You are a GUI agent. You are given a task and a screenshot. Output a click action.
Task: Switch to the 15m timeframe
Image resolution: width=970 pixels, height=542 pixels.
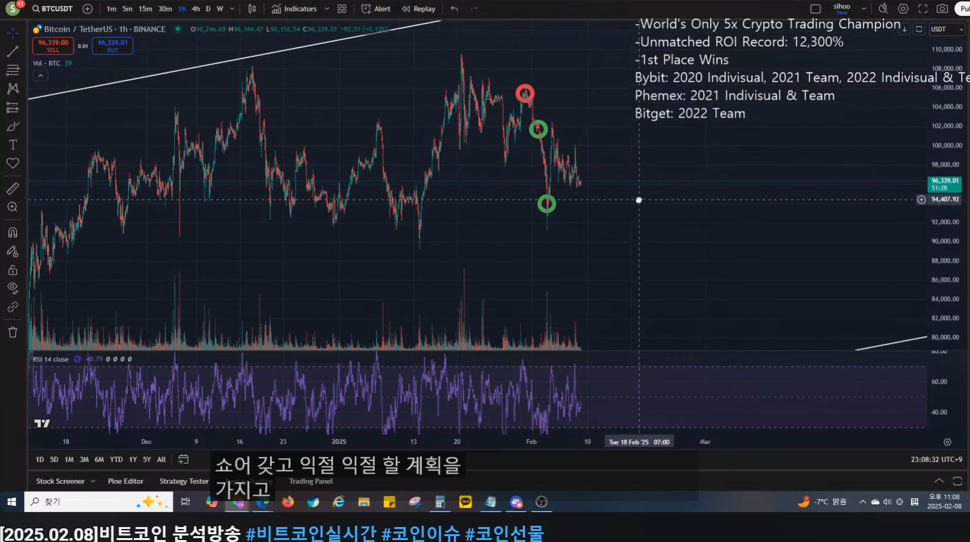tap(145, 9)
